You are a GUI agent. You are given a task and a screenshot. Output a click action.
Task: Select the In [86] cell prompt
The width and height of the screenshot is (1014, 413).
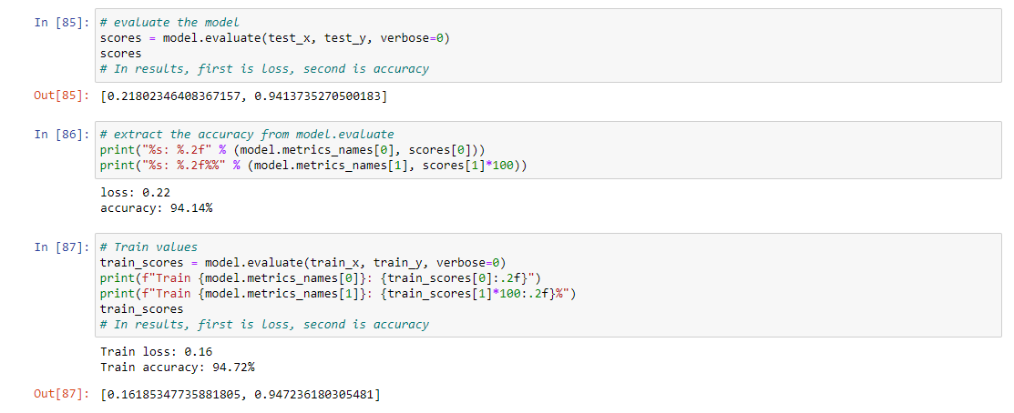click(x=61, y=135)
